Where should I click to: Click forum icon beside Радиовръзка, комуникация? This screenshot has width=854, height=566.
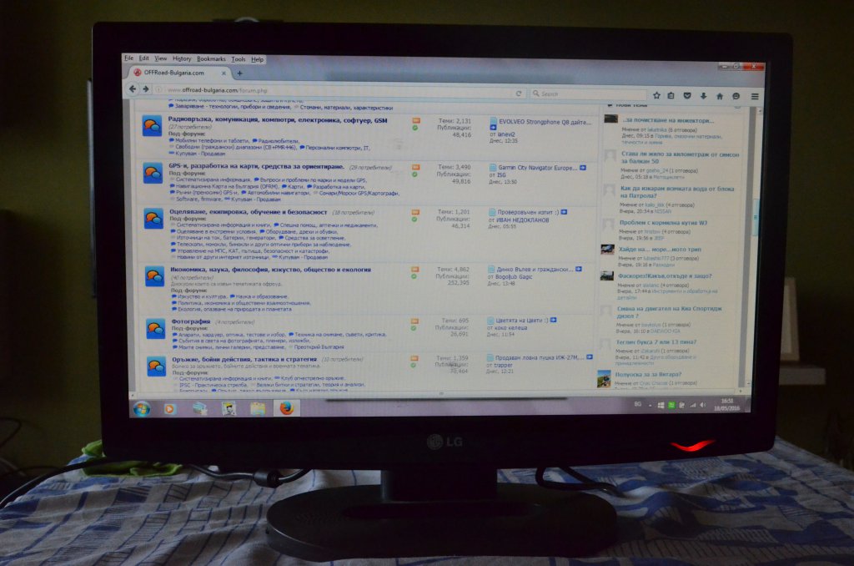152,125
